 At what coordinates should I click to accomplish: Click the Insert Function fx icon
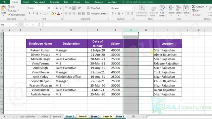(39, 24)
